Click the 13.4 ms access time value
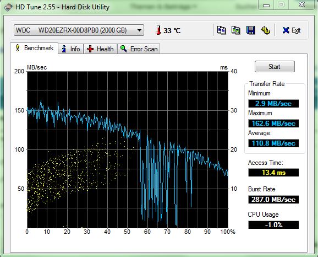Viewport: 318px width, 257px height. [x=273, y=173]
